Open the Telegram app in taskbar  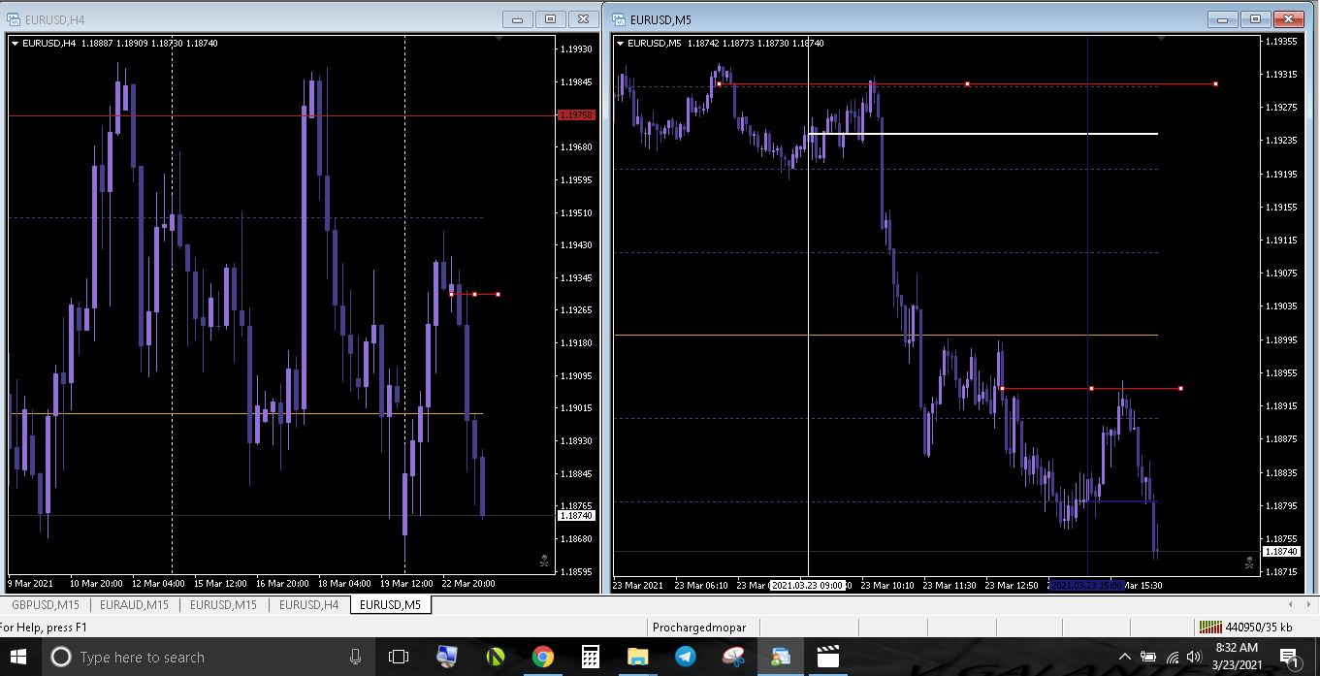[686, 657]
